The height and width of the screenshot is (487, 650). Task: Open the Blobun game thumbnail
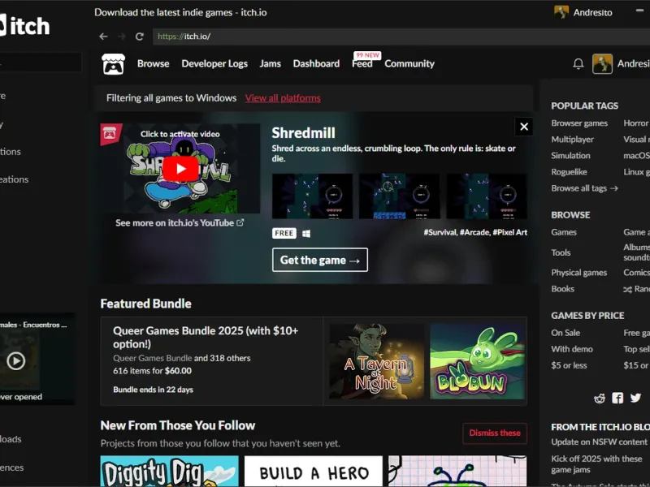click(477, 361)
